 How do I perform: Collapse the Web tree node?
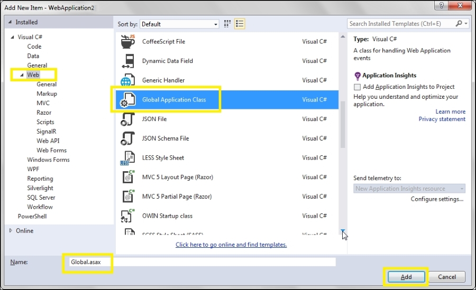click(22, 75)
